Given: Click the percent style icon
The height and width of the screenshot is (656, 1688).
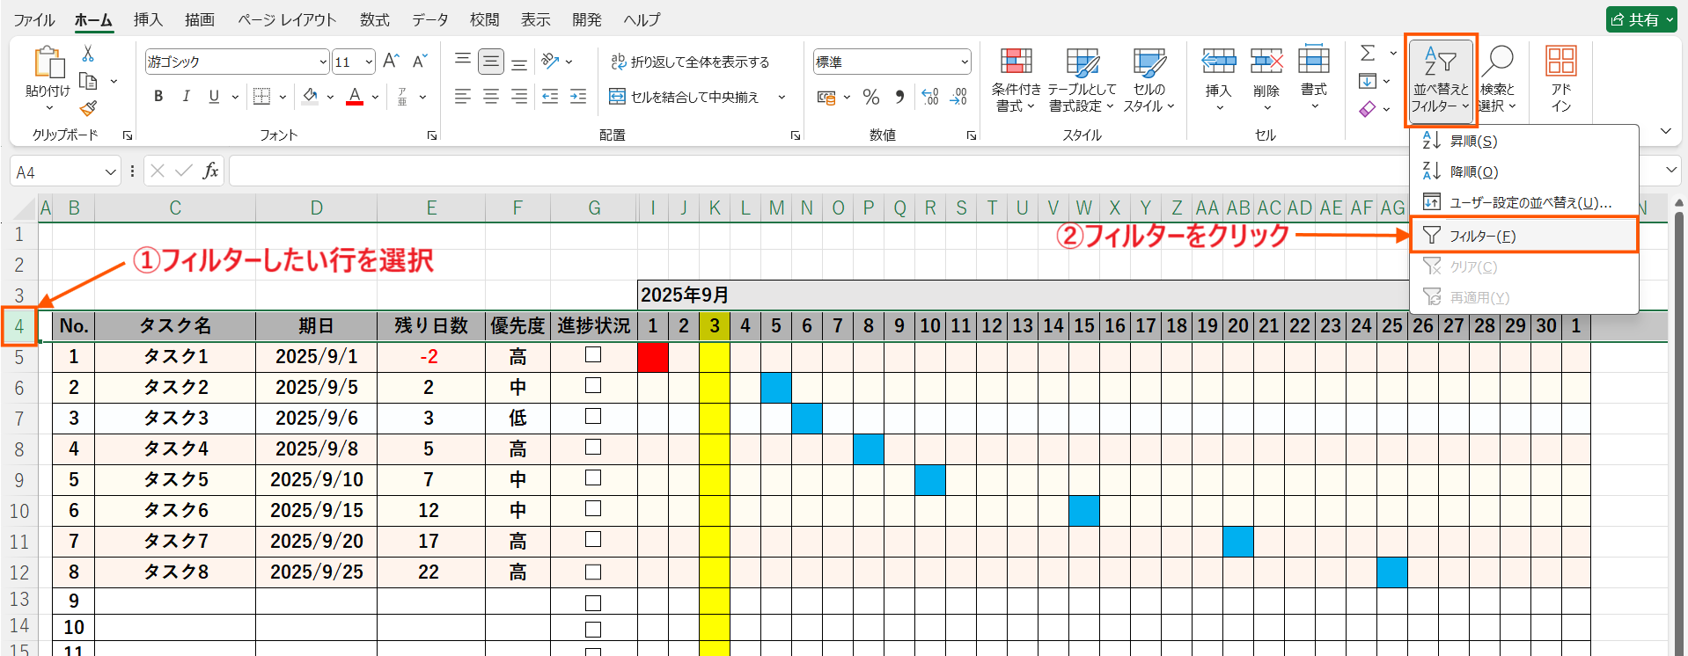Looking at the screenshot, I should point(871,98).
